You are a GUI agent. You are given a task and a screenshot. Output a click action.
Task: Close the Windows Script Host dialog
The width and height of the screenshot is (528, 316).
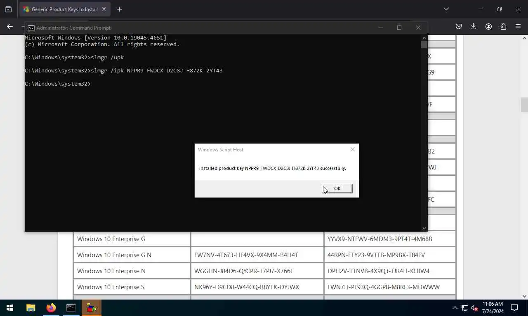click(x=352, y=149)
